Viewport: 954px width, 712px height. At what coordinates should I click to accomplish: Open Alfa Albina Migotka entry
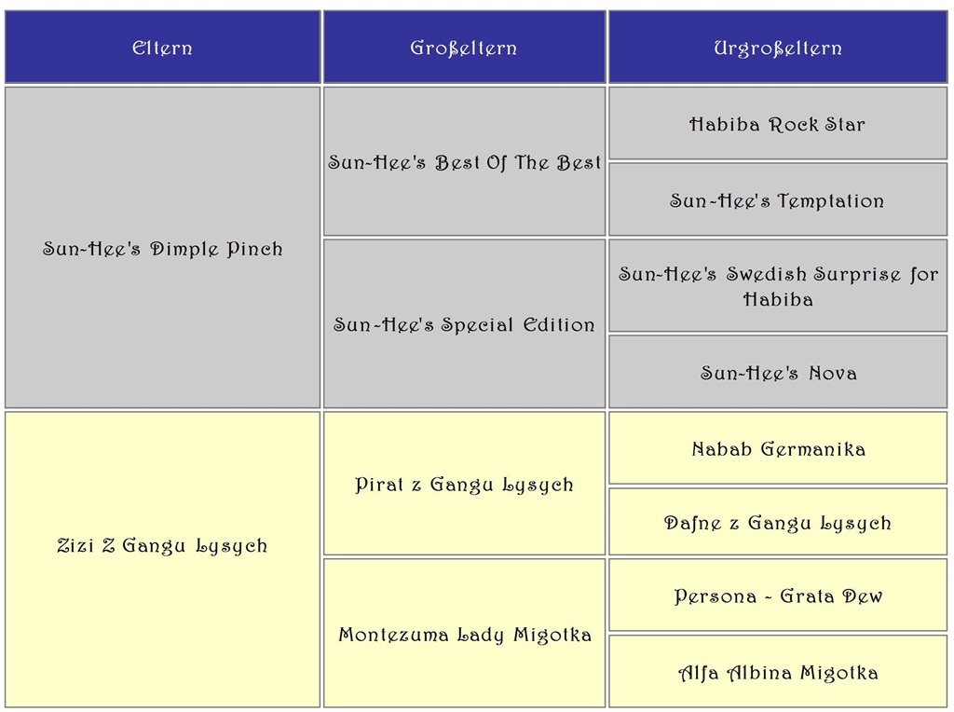[x=777, y=673]
